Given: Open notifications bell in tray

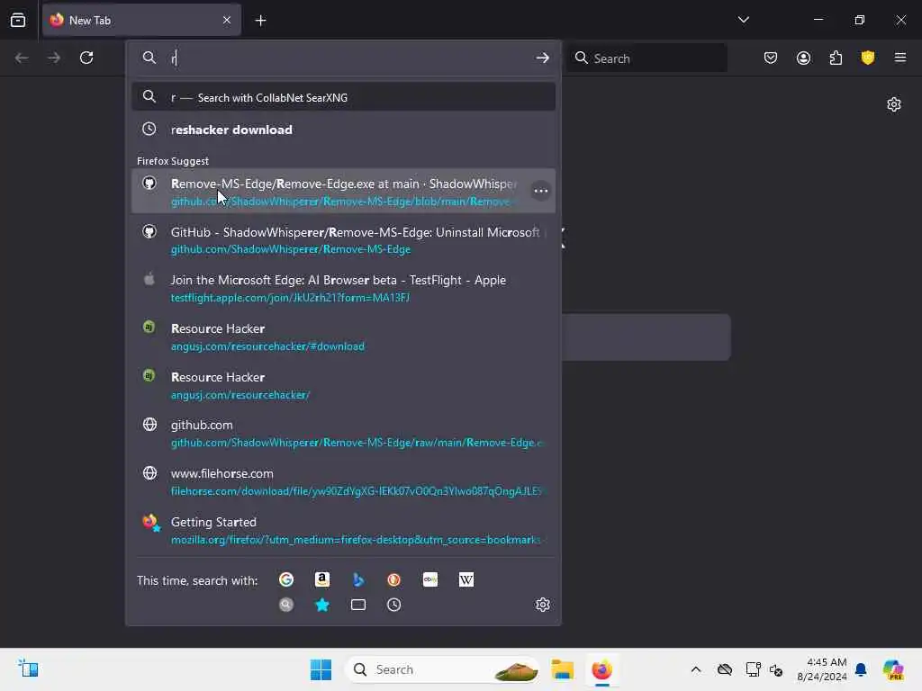Looking at the screenshot, I should (861, 669).
